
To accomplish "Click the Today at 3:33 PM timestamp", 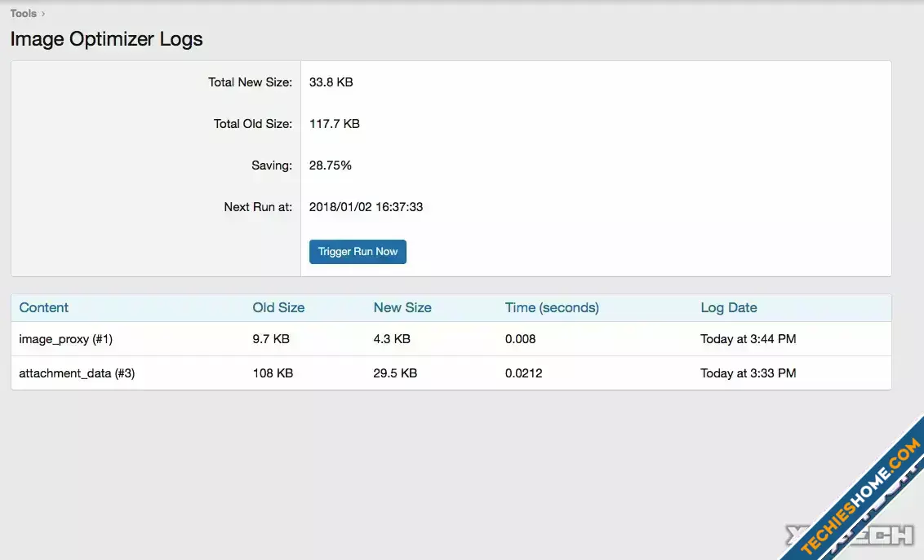I will point(748,373).
